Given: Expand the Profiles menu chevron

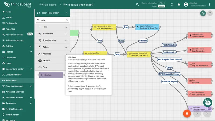Looking at the screenshot, I should [x=31, y=52].
